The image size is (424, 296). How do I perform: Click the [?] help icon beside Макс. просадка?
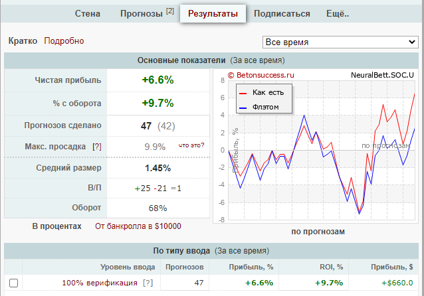click(97, 146)
